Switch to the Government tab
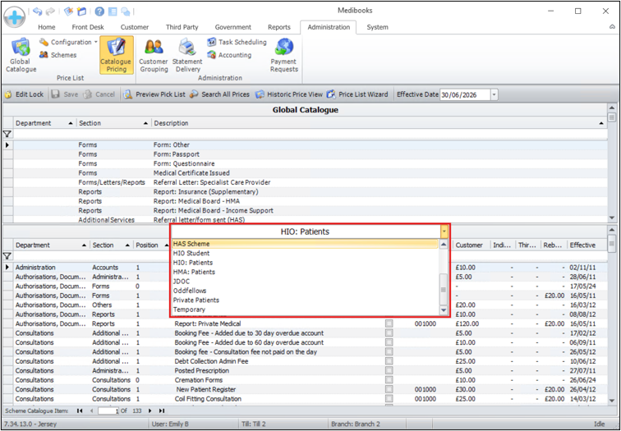This screenshot has width=621, height=431. click(x=233, y=27)
